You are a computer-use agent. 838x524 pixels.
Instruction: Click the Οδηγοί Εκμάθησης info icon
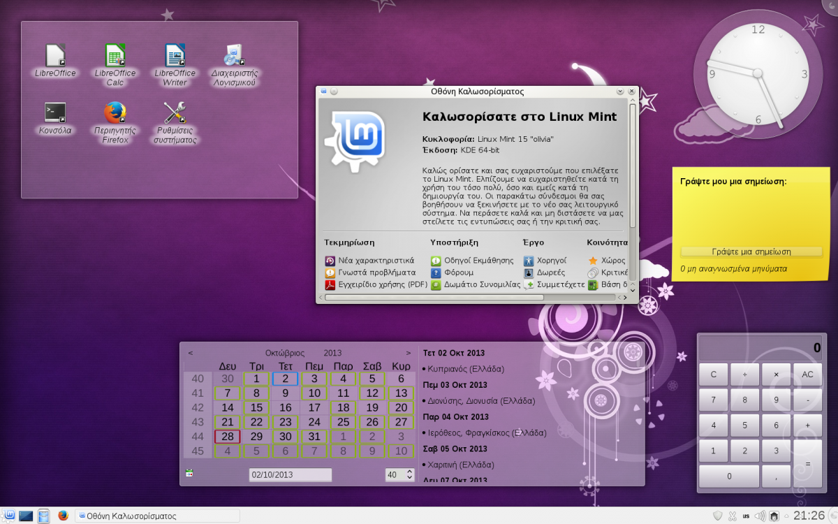[436, 261]
